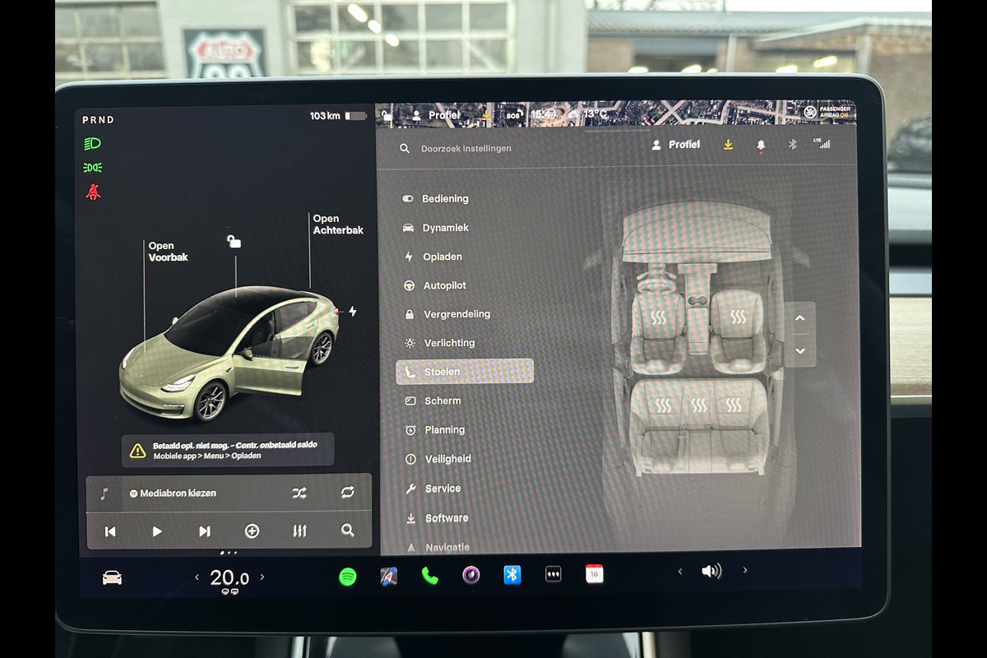Image resolution: width=987 pixels, height=658 pixels.
Task: Toggle the rear center seat heater
Action: [698, 405]
